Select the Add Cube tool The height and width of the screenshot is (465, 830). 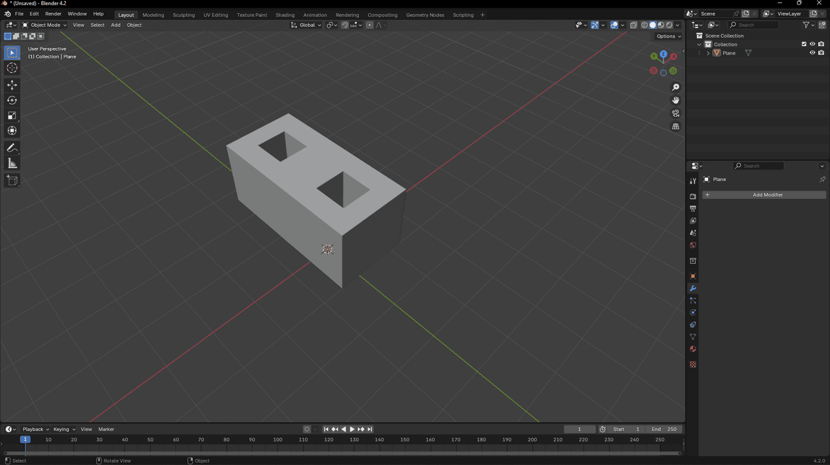click(12, 180)
